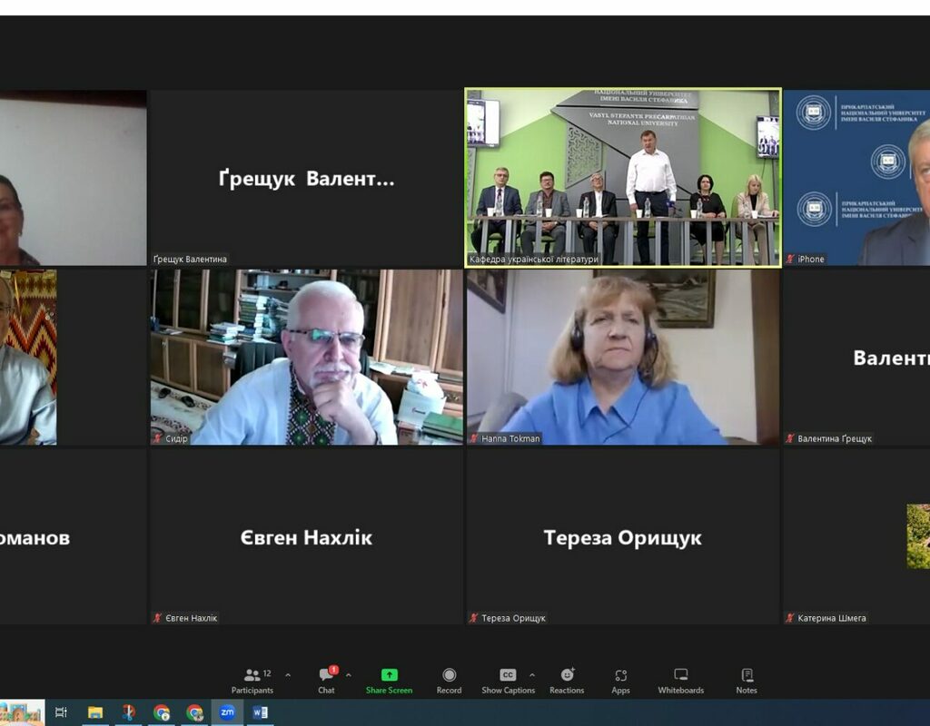The image size is (930, 726).
Task: Select the Кафедра української літератури video tile
Action: (x=623, y=177)
